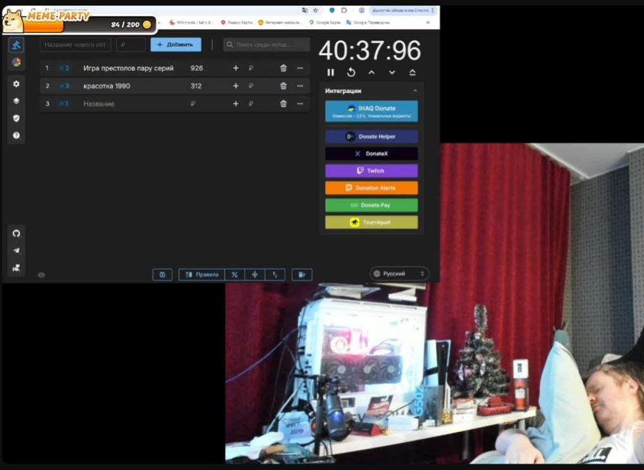Connect Tourniquet integration
This screenshot has width=644, height=470.
pos(371,222)
